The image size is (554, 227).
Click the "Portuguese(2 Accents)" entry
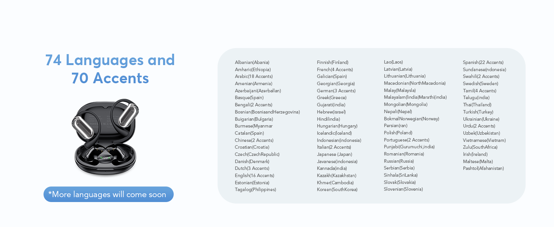point(406,140)
